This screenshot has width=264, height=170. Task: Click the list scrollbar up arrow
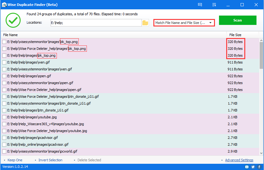pyautogui.click(x=261, y=40)
